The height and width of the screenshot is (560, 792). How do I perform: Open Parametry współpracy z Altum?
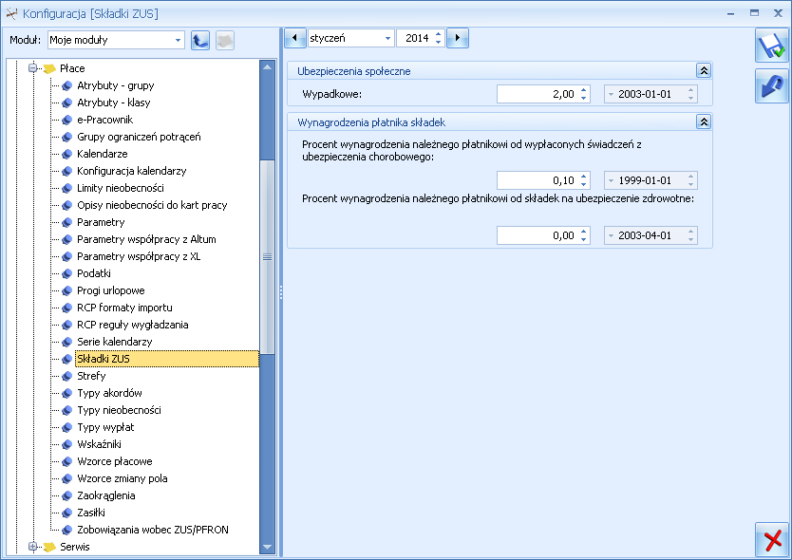pos(146,239)
